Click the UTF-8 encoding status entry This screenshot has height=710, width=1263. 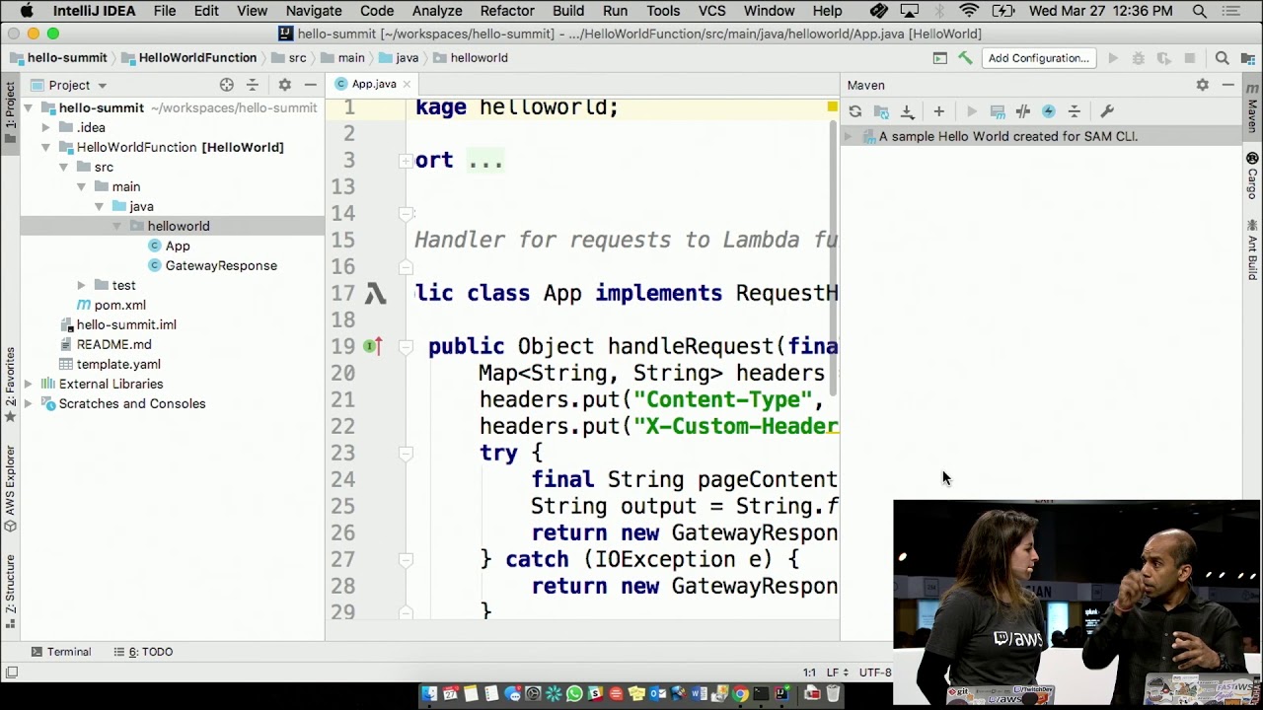point(874,673)
